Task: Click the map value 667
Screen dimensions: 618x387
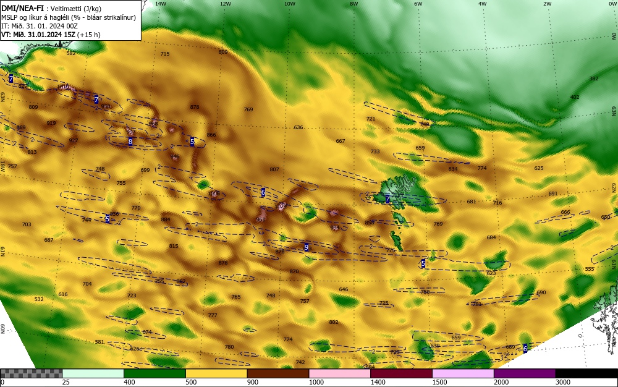Action: tap(340, 141)
